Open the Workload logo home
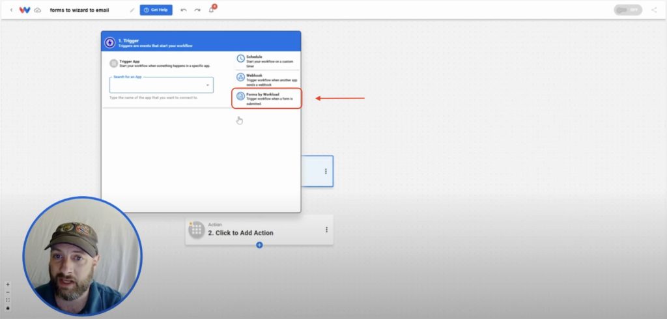667x319 pixels. (x=25, y=10)
